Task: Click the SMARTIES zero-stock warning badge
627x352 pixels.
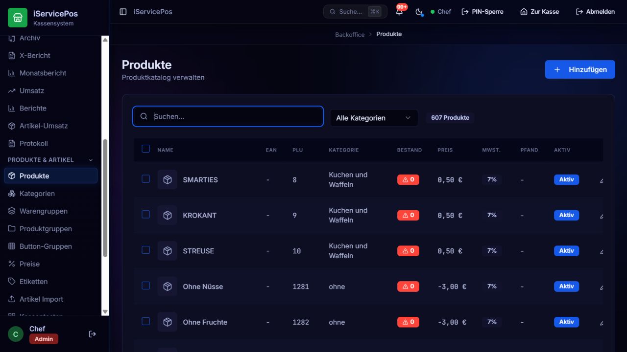Action: pyautogui.click(x=408, y=180)
